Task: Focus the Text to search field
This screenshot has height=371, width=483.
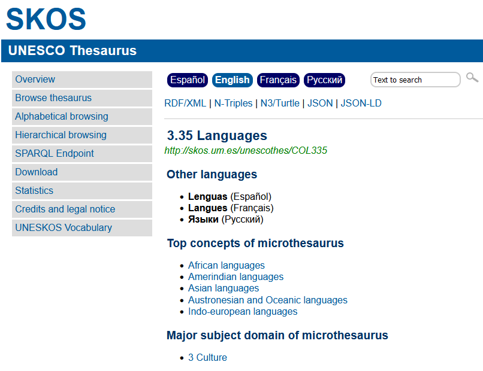Action: coord(415,80)
